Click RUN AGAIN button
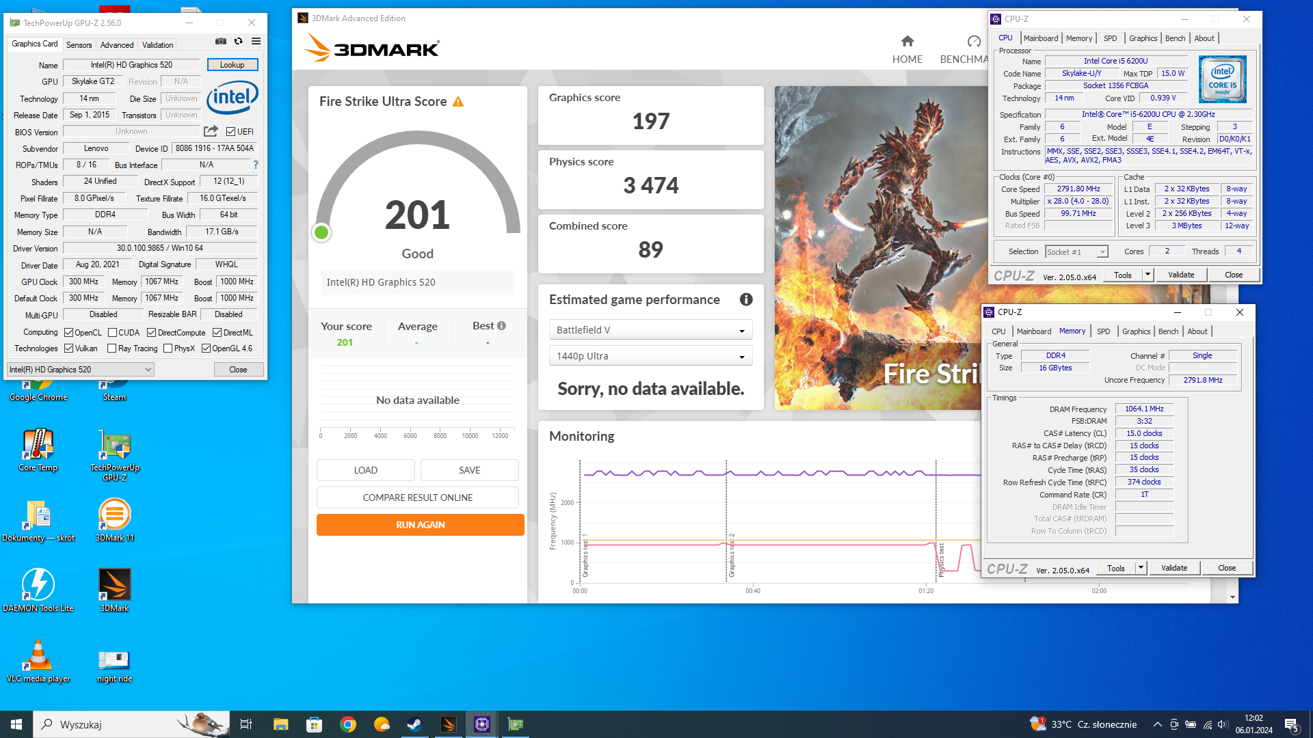 [x=420, y=525]
